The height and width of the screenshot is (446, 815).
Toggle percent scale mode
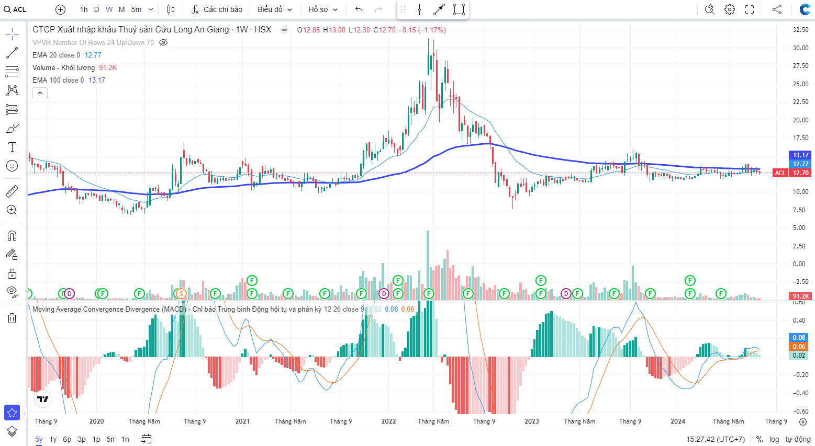pyautogui.click(x=760, y=439)
